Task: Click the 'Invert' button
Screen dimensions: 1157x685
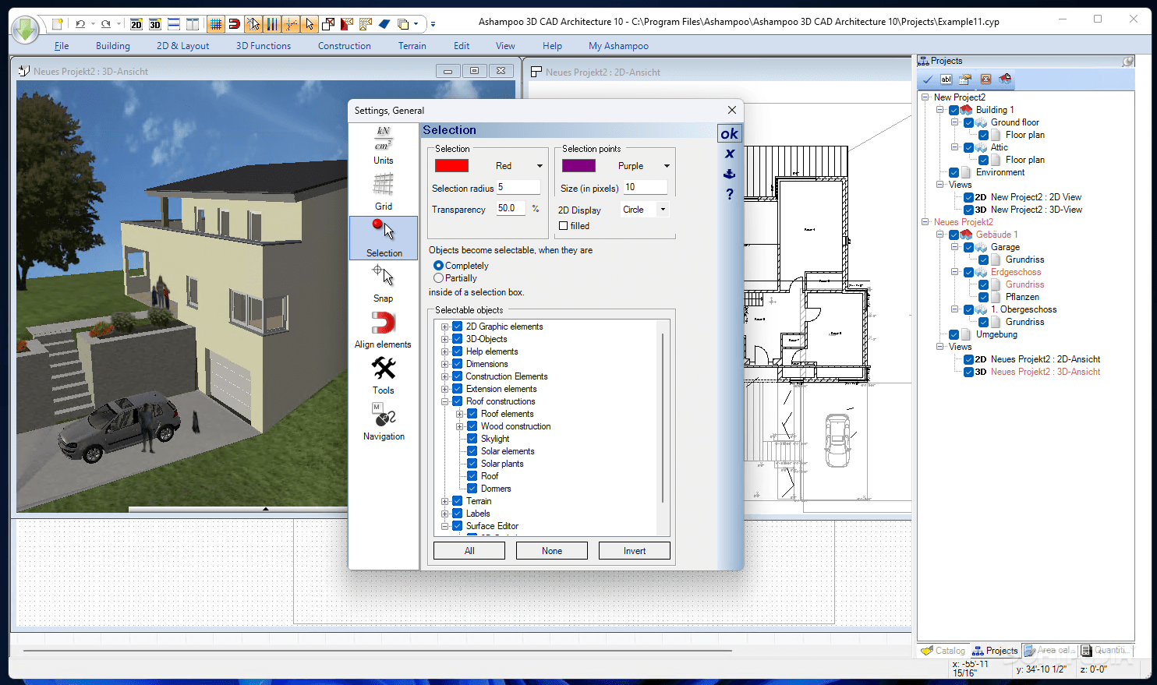Action: click(x=635, y=551)
